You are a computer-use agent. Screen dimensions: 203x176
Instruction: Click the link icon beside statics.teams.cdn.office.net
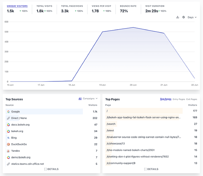click(x=8, y=164)
